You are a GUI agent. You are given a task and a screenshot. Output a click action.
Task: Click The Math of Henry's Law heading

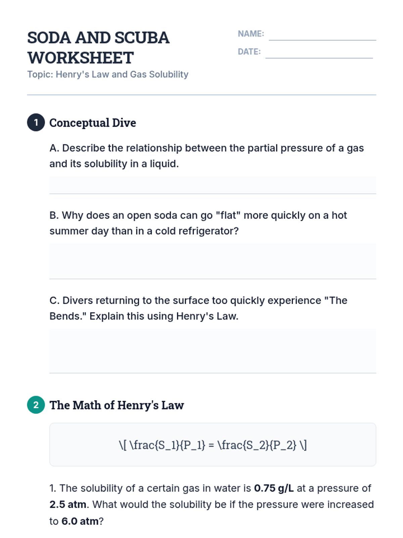117,405
